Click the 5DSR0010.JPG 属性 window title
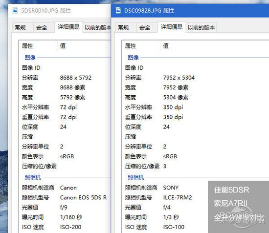The image size is (269, 233). (x=46, y=11)
